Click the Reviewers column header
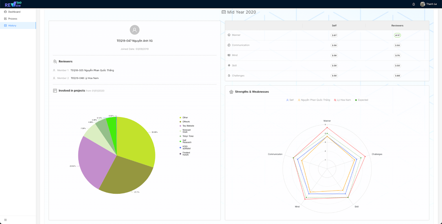 click(397, 25)
